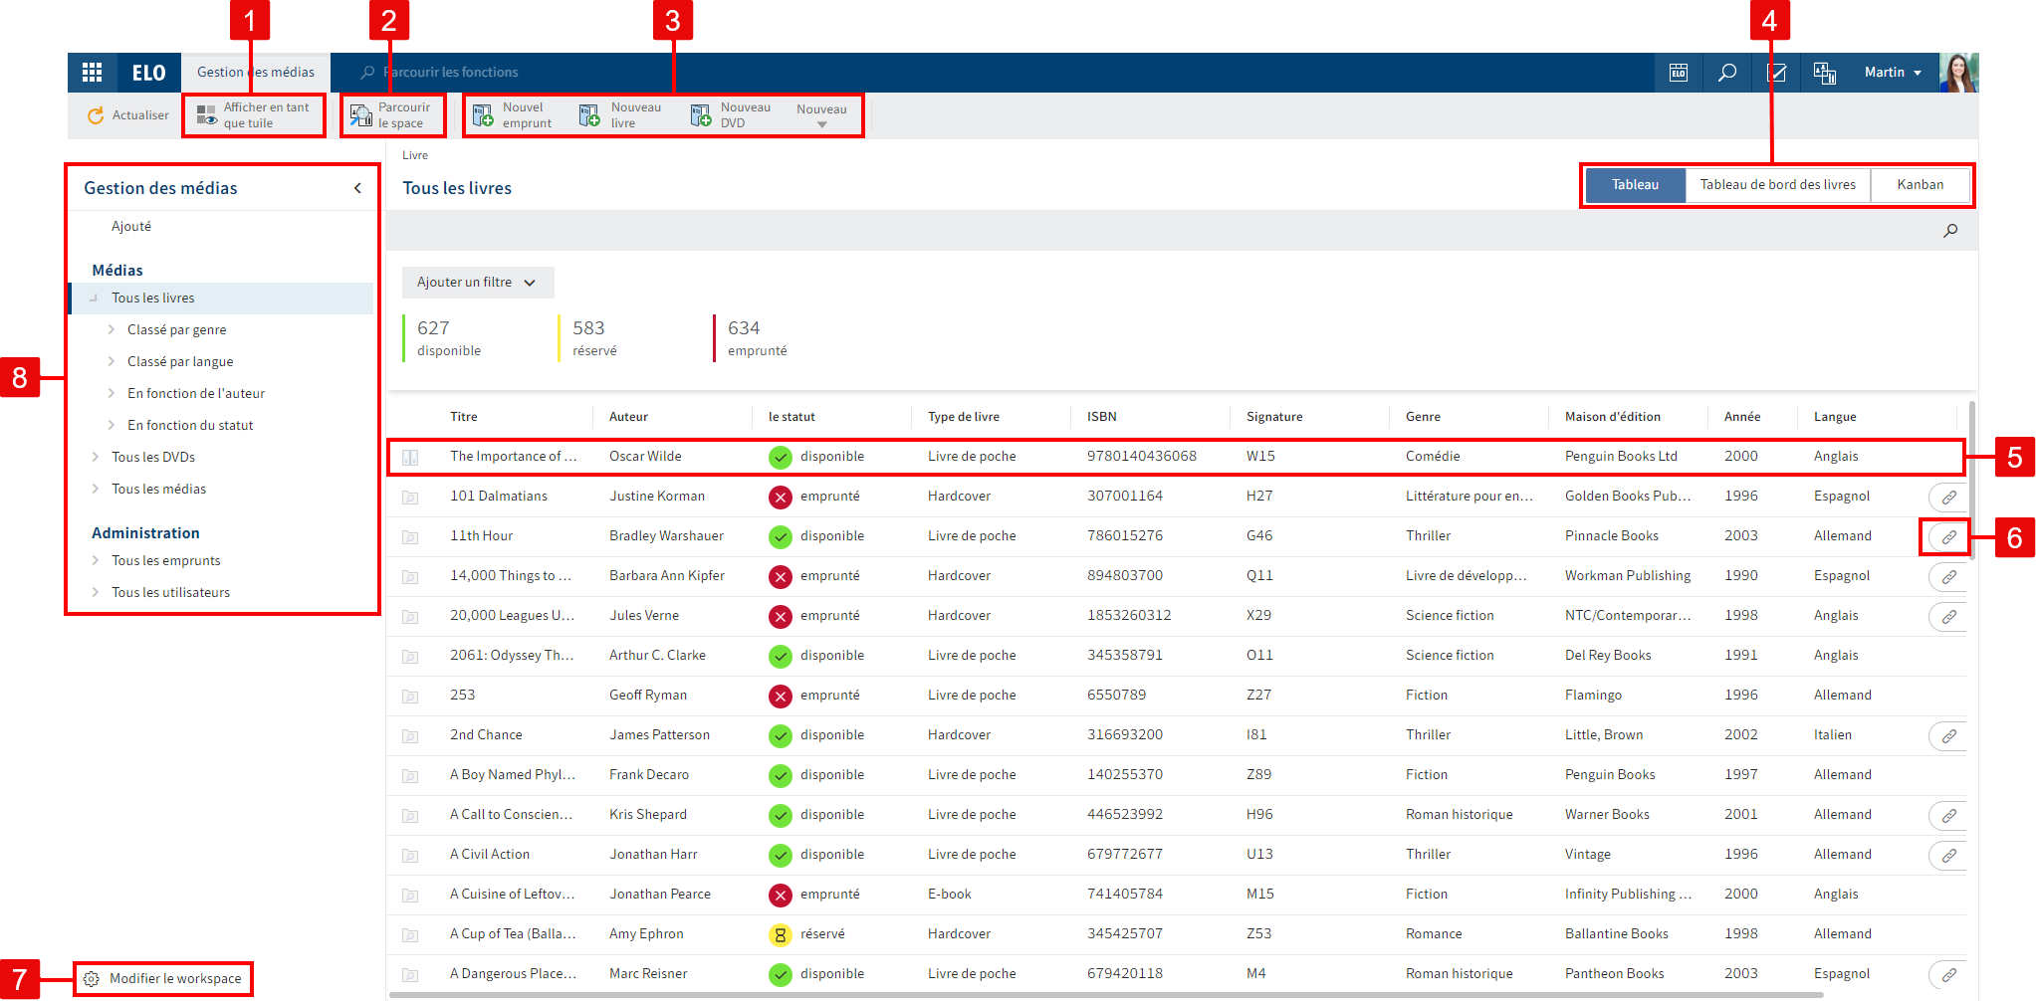Click Parcourir le space

point(391,115)
